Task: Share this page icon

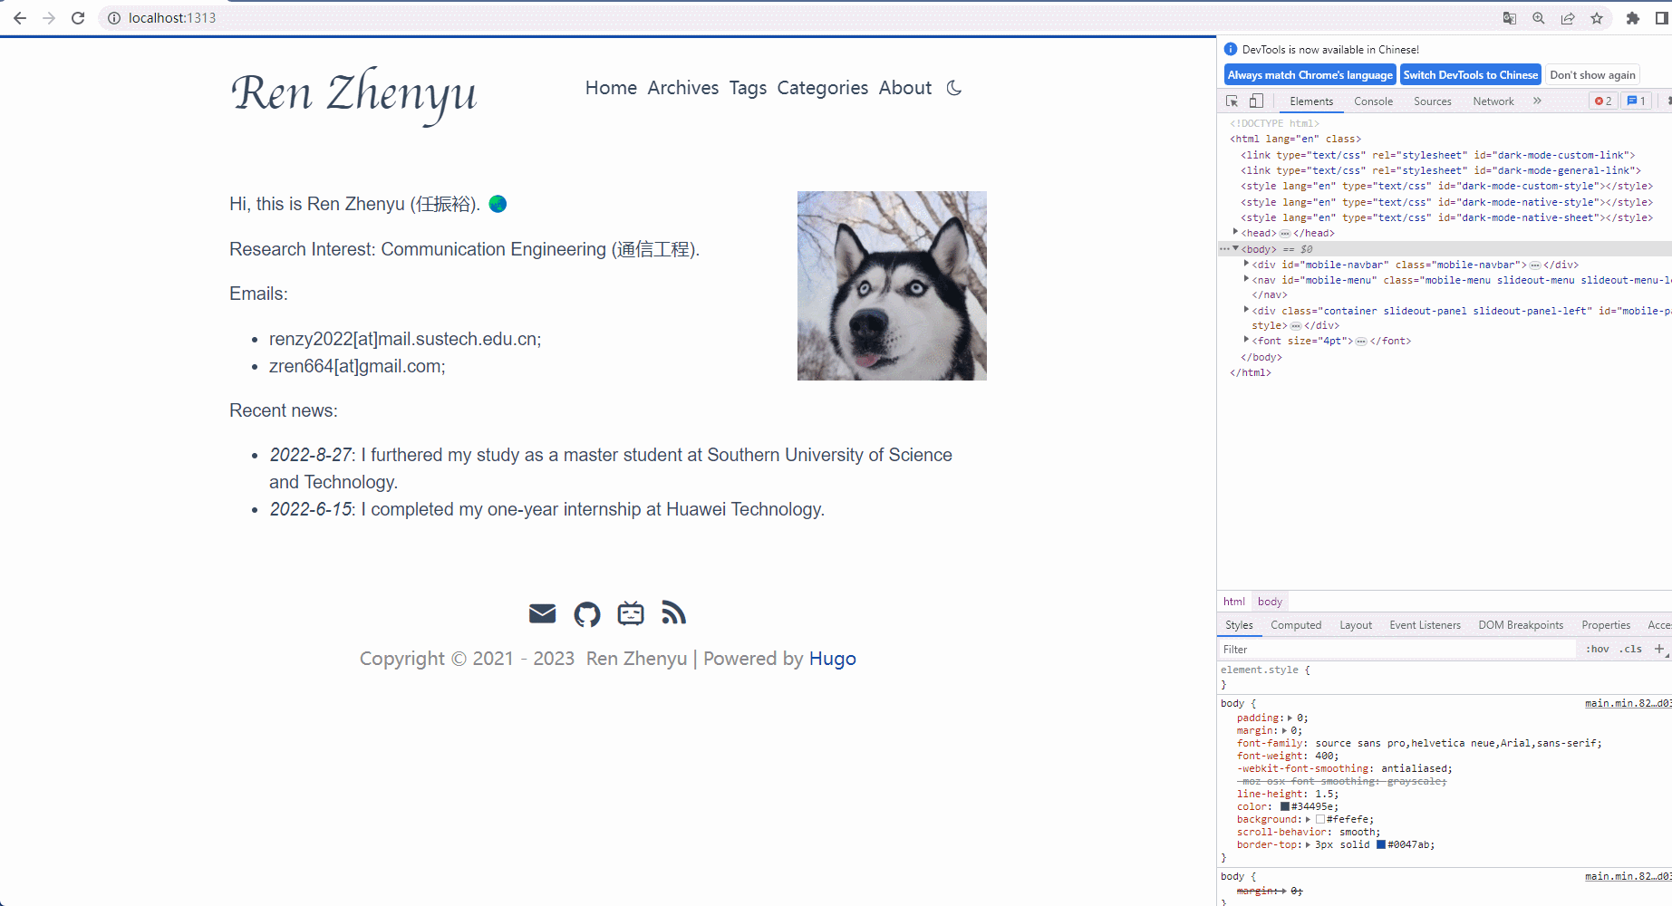Action: click(1568, 18)
